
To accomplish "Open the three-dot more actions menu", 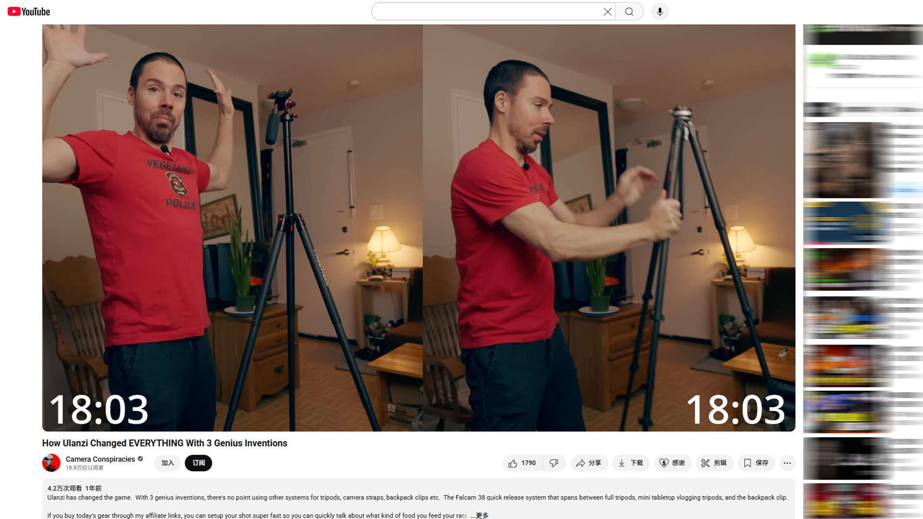I will 787,463.
